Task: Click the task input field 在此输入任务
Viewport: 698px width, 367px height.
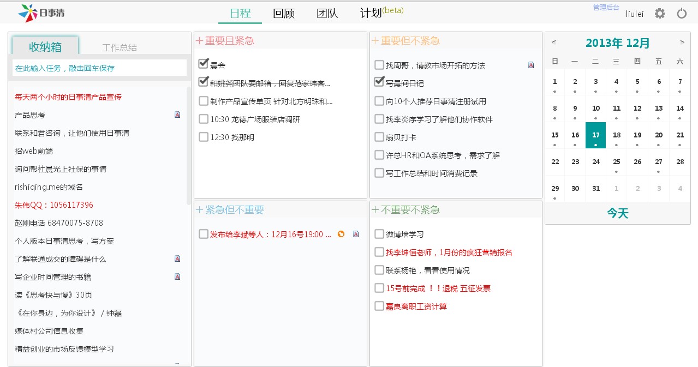Action: tap(99, 68)
